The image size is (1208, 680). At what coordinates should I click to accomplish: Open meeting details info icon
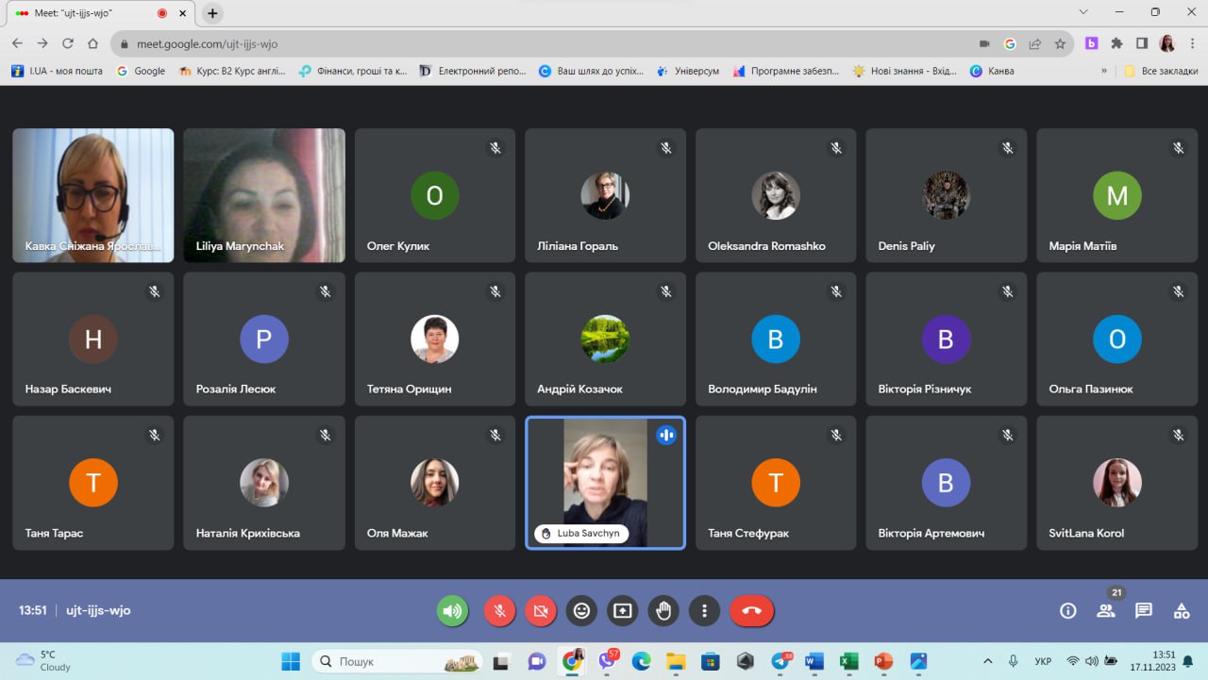[1067, 611]
